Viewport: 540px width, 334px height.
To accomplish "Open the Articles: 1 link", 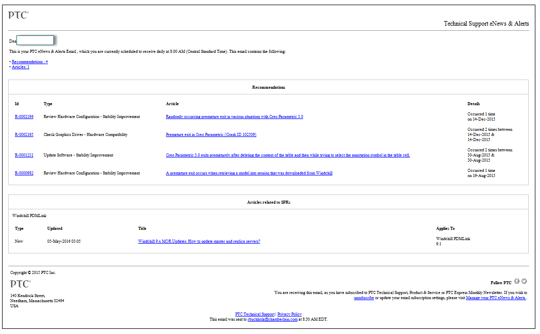I will 21,67.
